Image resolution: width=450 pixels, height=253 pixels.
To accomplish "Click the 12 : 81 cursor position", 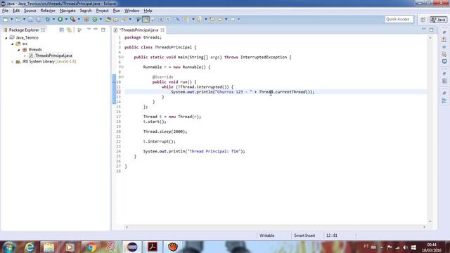I will point(331,235).
